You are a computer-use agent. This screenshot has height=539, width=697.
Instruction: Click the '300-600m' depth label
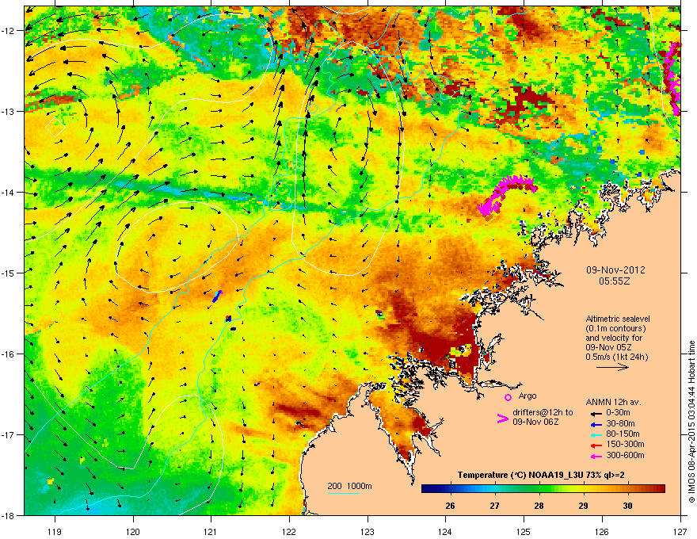pos(625,456)
